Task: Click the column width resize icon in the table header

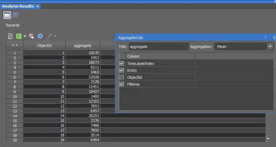Action: click(x=15, y=45)
